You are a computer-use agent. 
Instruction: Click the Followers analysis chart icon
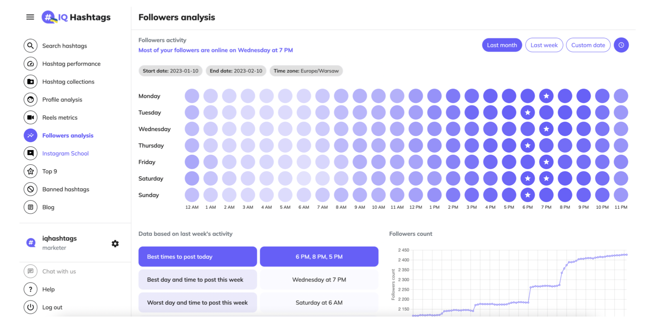[x=30, y=136]
